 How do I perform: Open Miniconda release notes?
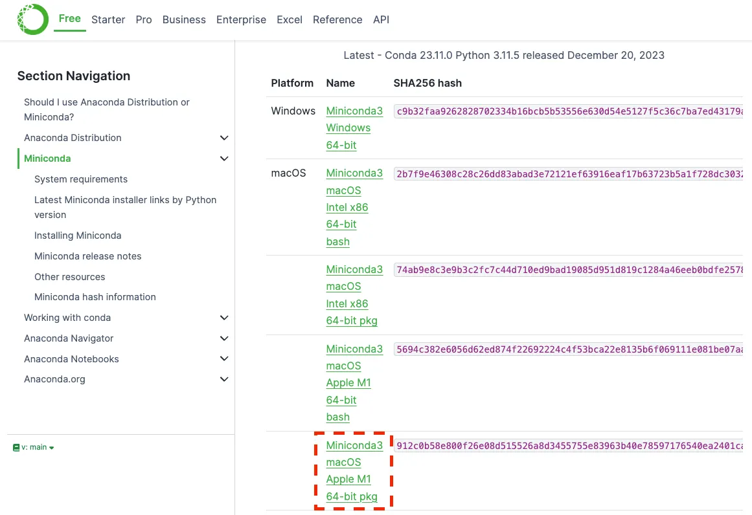tap(87, 256)
